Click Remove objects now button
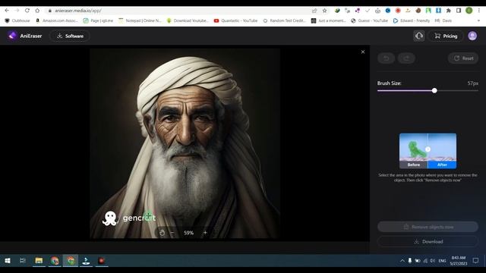The width and height of the screenshot is (486, 273). coord(428,227)
